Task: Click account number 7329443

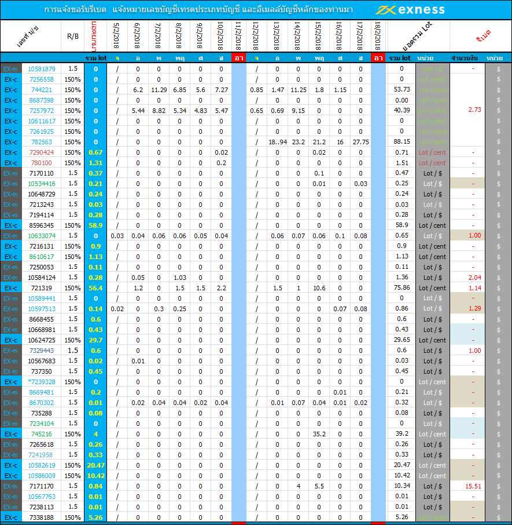Action: click(42, 351)
